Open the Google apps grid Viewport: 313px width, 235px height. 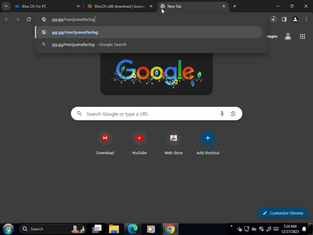point(303,36)
